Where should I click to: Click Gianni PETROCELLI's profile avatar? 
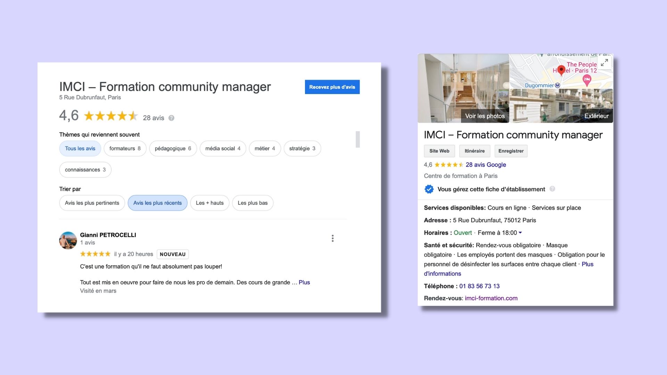(x=68, y=240)
